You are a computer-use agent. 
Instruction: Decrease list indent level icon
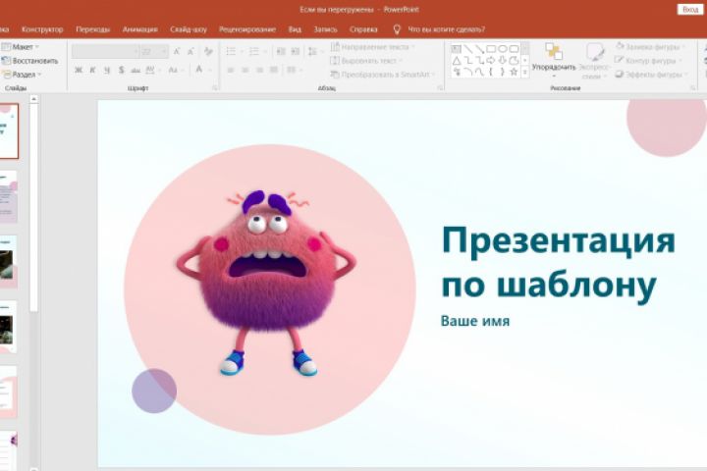click(x=281, y=51)
